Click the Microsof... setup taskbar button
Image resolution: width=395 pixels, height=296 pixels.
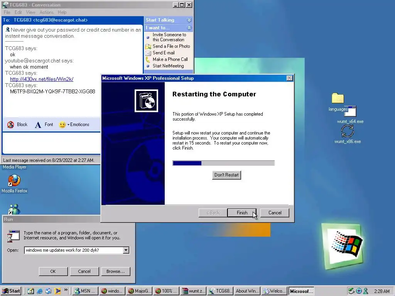pos(301,291)
